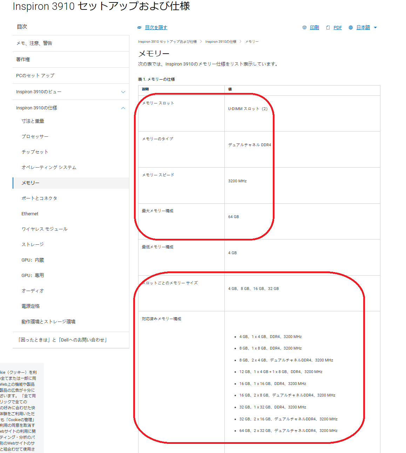Click the eye icon beside 目次を隠す
The width and height of the screenshot is (406, 453).
139,27
